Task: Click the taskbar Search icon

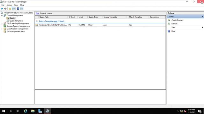Action: 11,111
